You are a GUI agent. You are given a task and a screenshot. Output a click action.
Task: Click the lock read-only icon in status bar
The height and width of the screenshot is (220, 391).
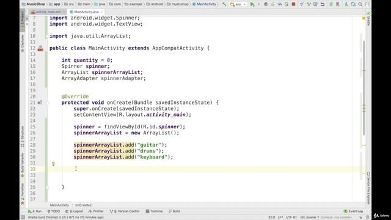coord(360,218)
